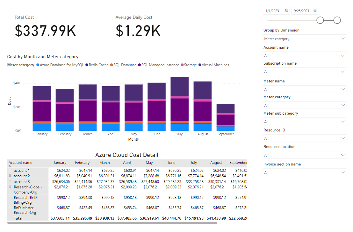Screen dimensions: 353x232
Task: Click the Storage legend marker
Action: [182, 65]
